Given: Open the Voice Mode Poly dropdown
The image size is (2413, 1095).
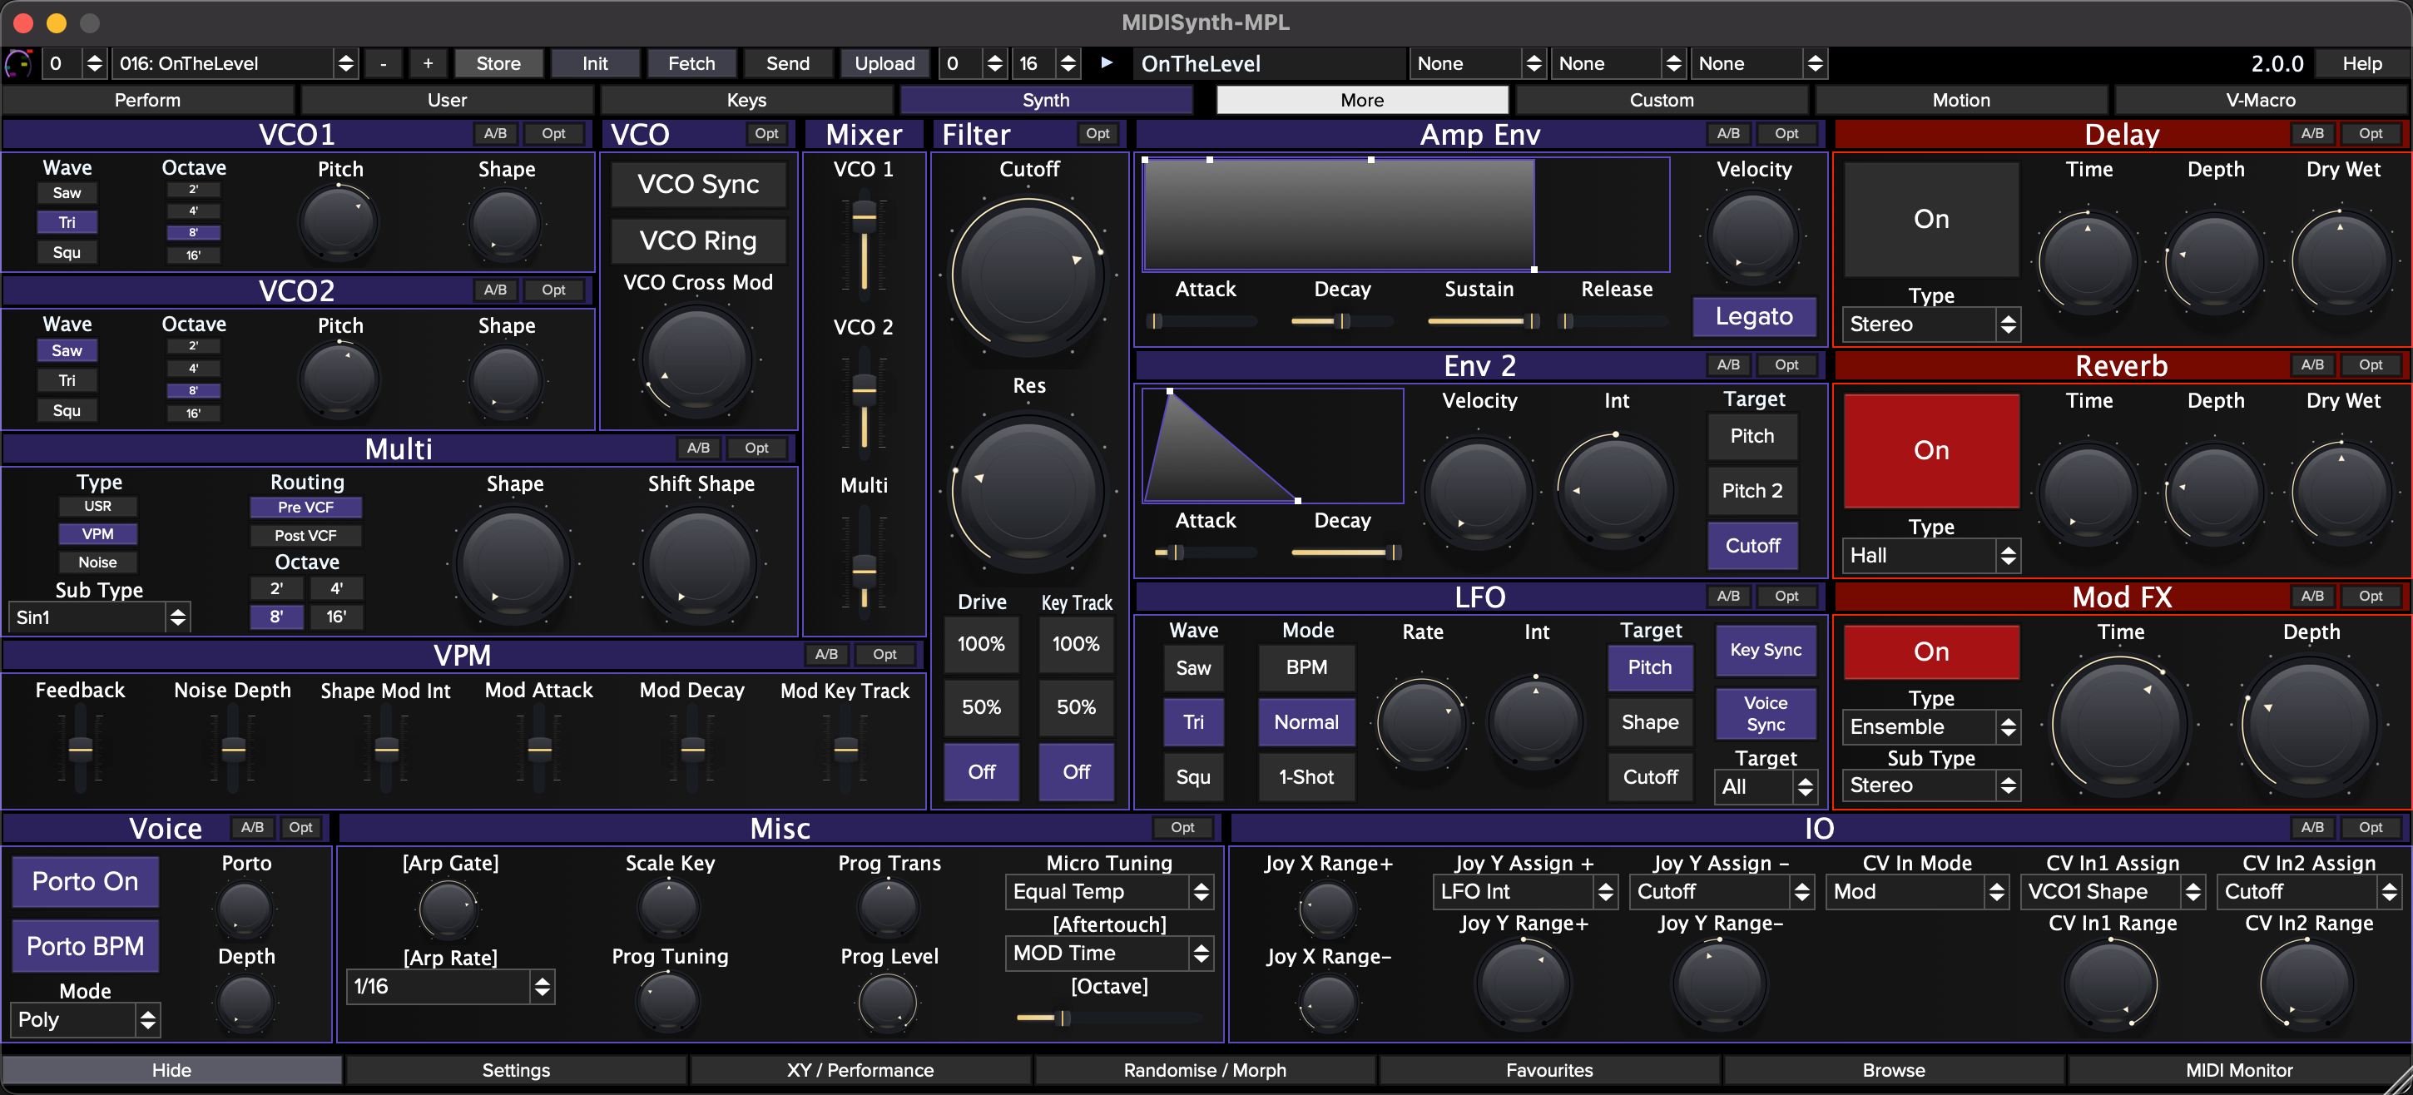Looking at the screenshot, I should click(x=85, y=1020).
